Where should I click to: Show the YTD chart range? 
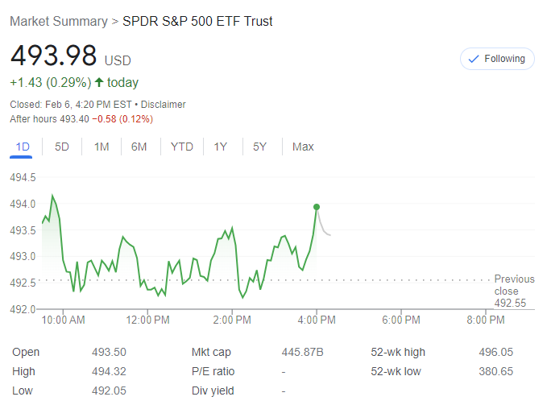(x=182, y=147)
